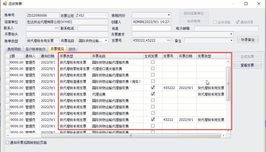Click the ellipsis button beside 联系人 field
The height and width of the screenshot is (152, 266).
pos(57,28)
